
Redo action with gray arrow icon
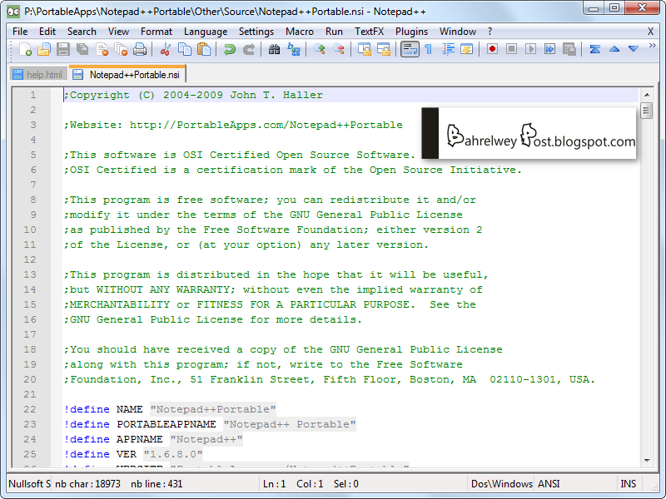(x=248, y=50)
